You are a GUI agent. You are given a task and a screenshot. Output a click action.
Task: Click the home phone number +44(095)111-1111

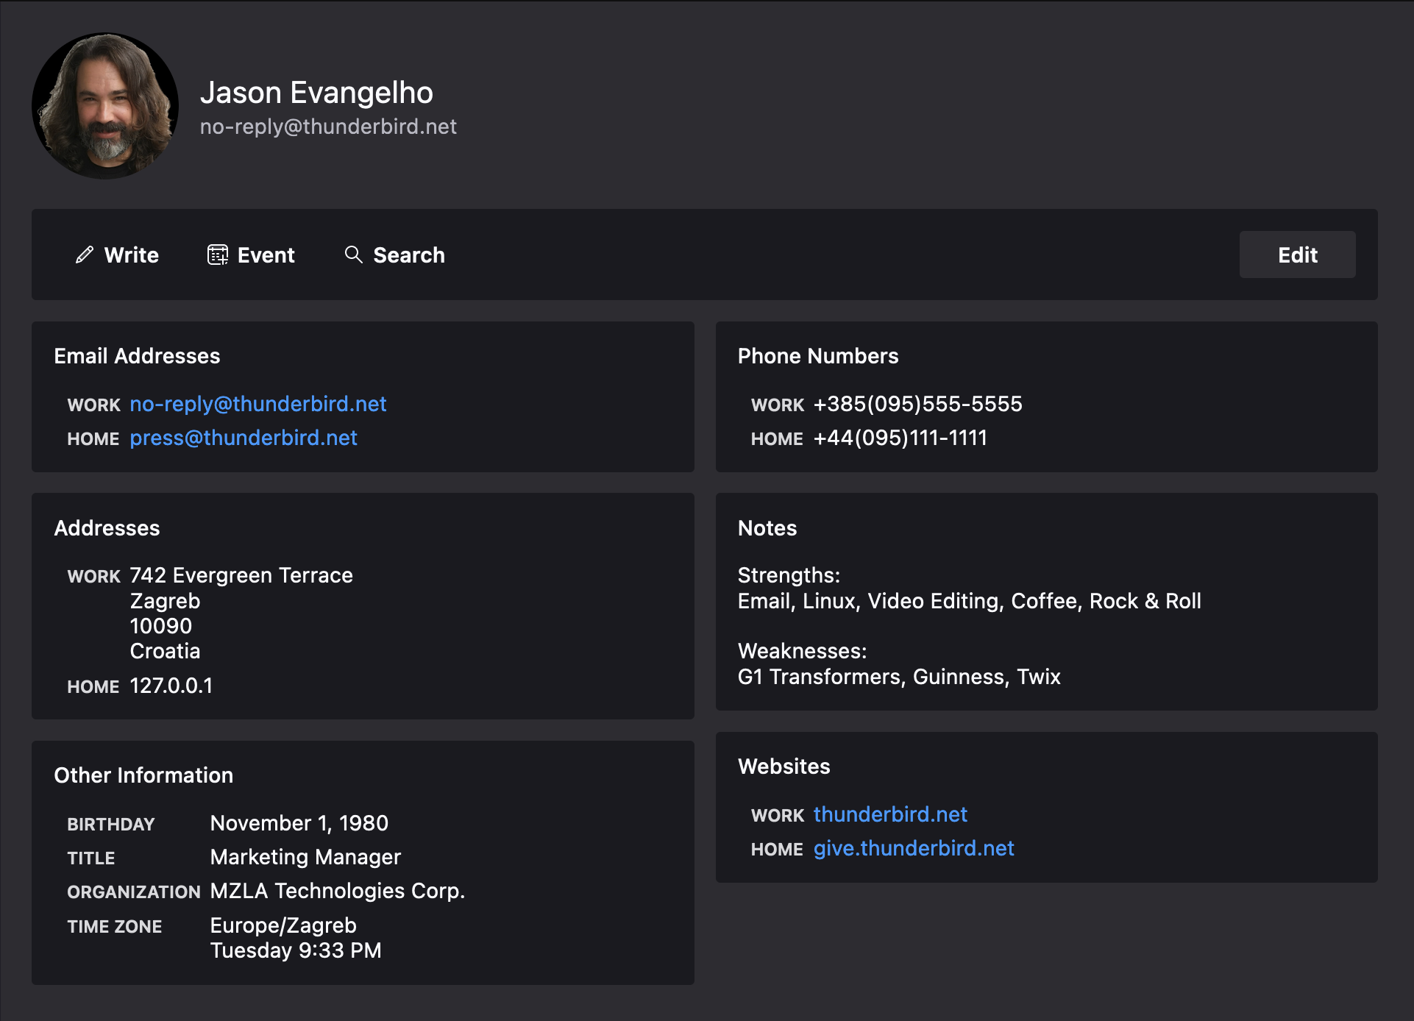[900, 438]
